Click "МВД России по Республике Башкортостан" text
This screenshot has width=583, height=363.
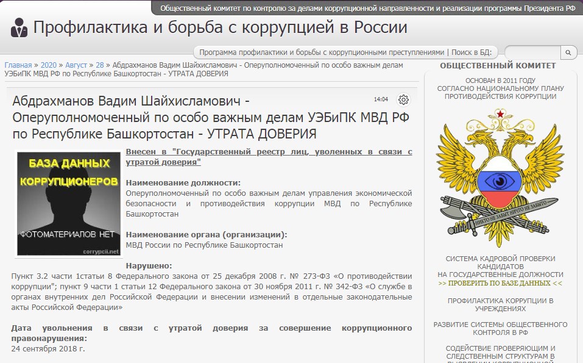(204, 245)
